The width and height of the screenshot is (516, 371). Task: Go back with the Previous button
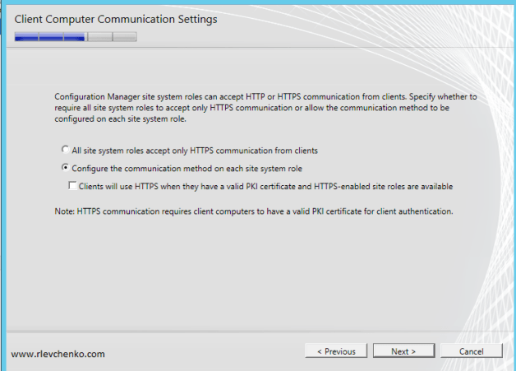(336, 351)
